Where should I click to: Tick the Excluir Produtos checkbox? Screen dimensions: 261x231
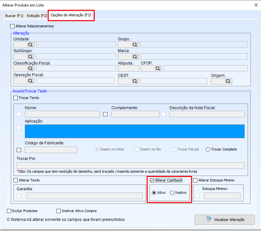pyautogui.click(x=9, y=211)
